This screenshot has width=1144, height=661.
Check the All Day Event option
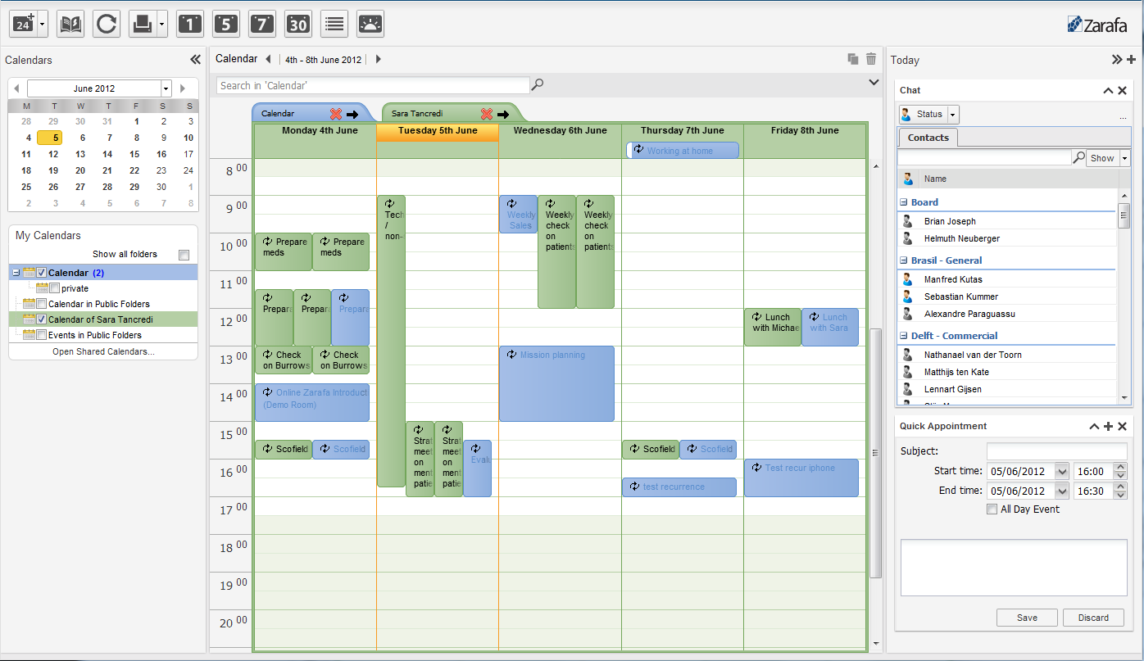[x=992, y=509]
